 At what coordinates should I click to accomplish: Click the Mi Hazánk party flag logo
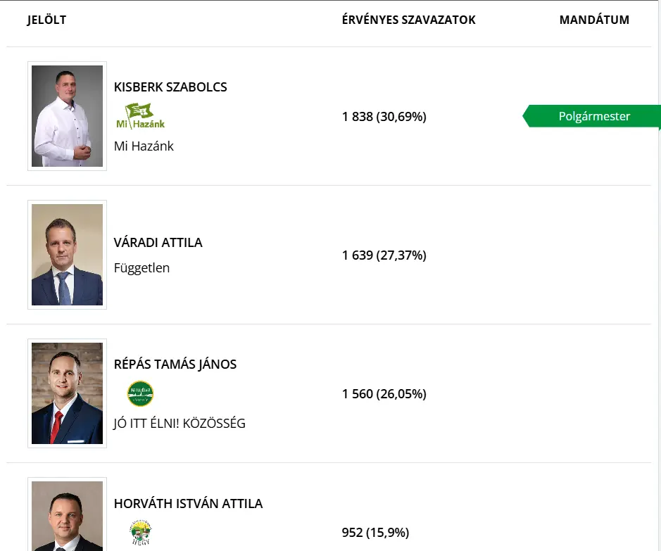pos(140,116)
